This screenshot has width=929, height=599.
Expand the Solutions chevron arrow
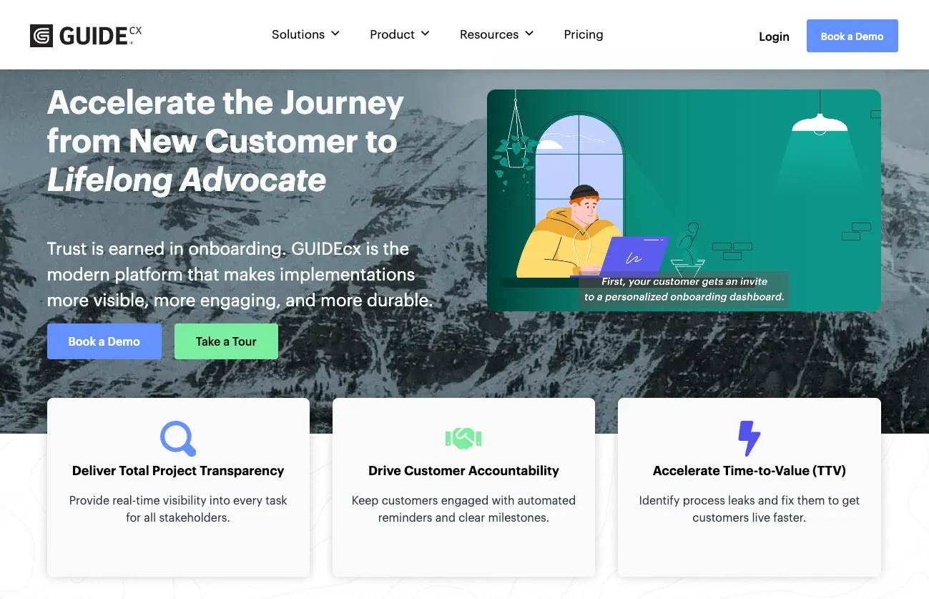(335, 34)
